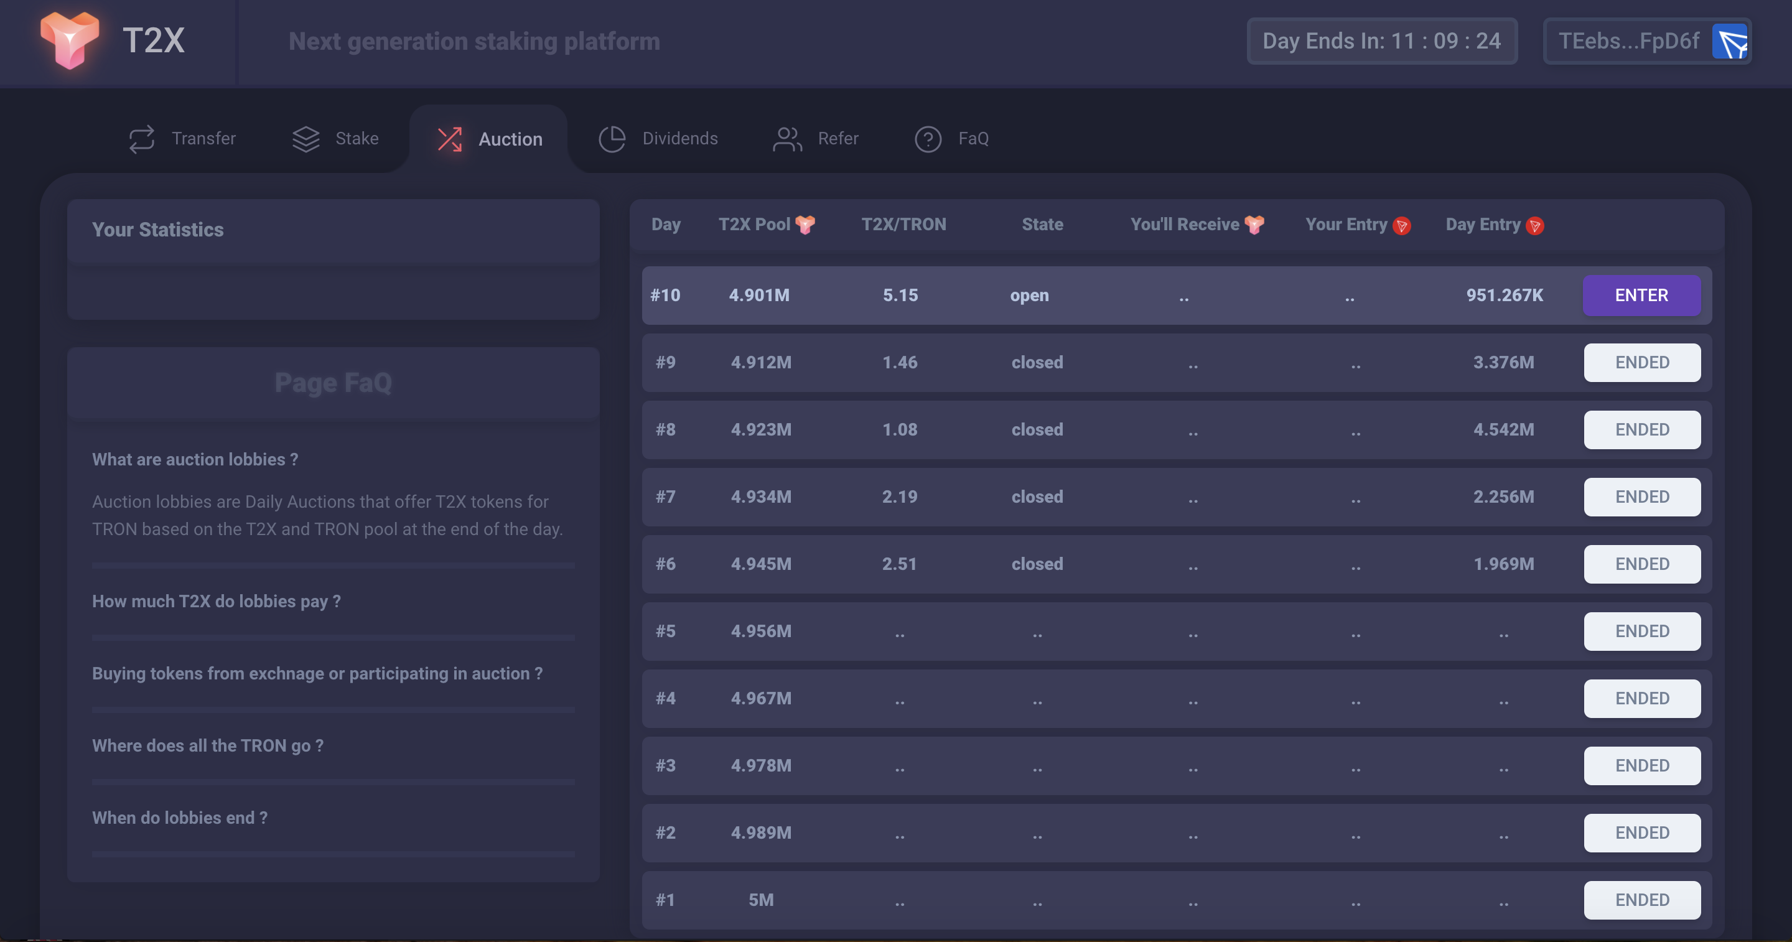
Task: Click the You'll Receive token icon
Action: (x=1254, y=225)
